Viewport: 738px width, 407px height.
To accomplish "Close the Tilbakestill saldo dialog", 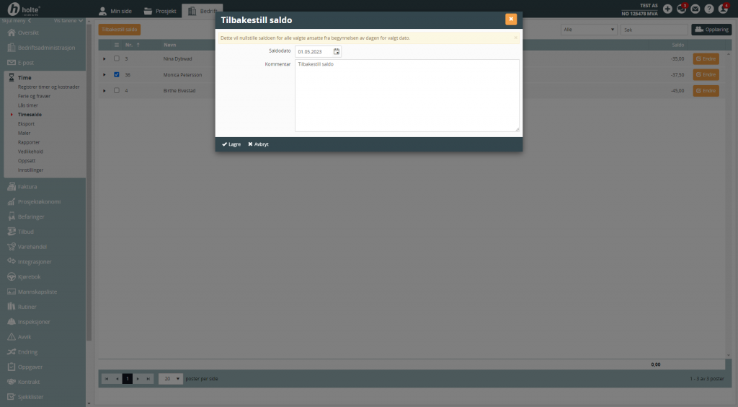I will point(511,19).
